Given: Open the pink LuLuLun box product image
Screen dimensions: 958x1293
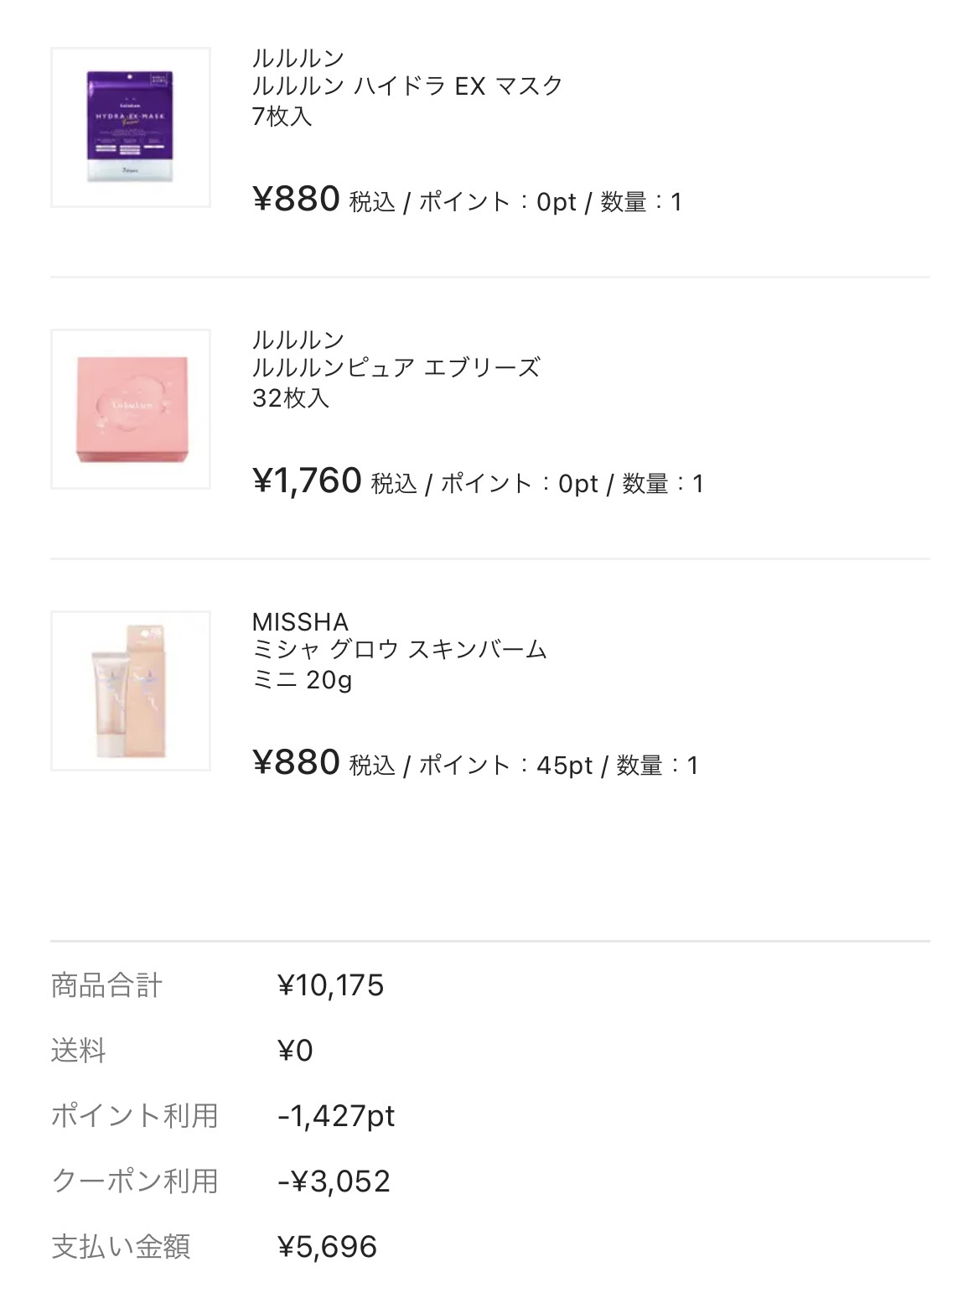Looking at the screenshot, I should (x=130, y=409).
